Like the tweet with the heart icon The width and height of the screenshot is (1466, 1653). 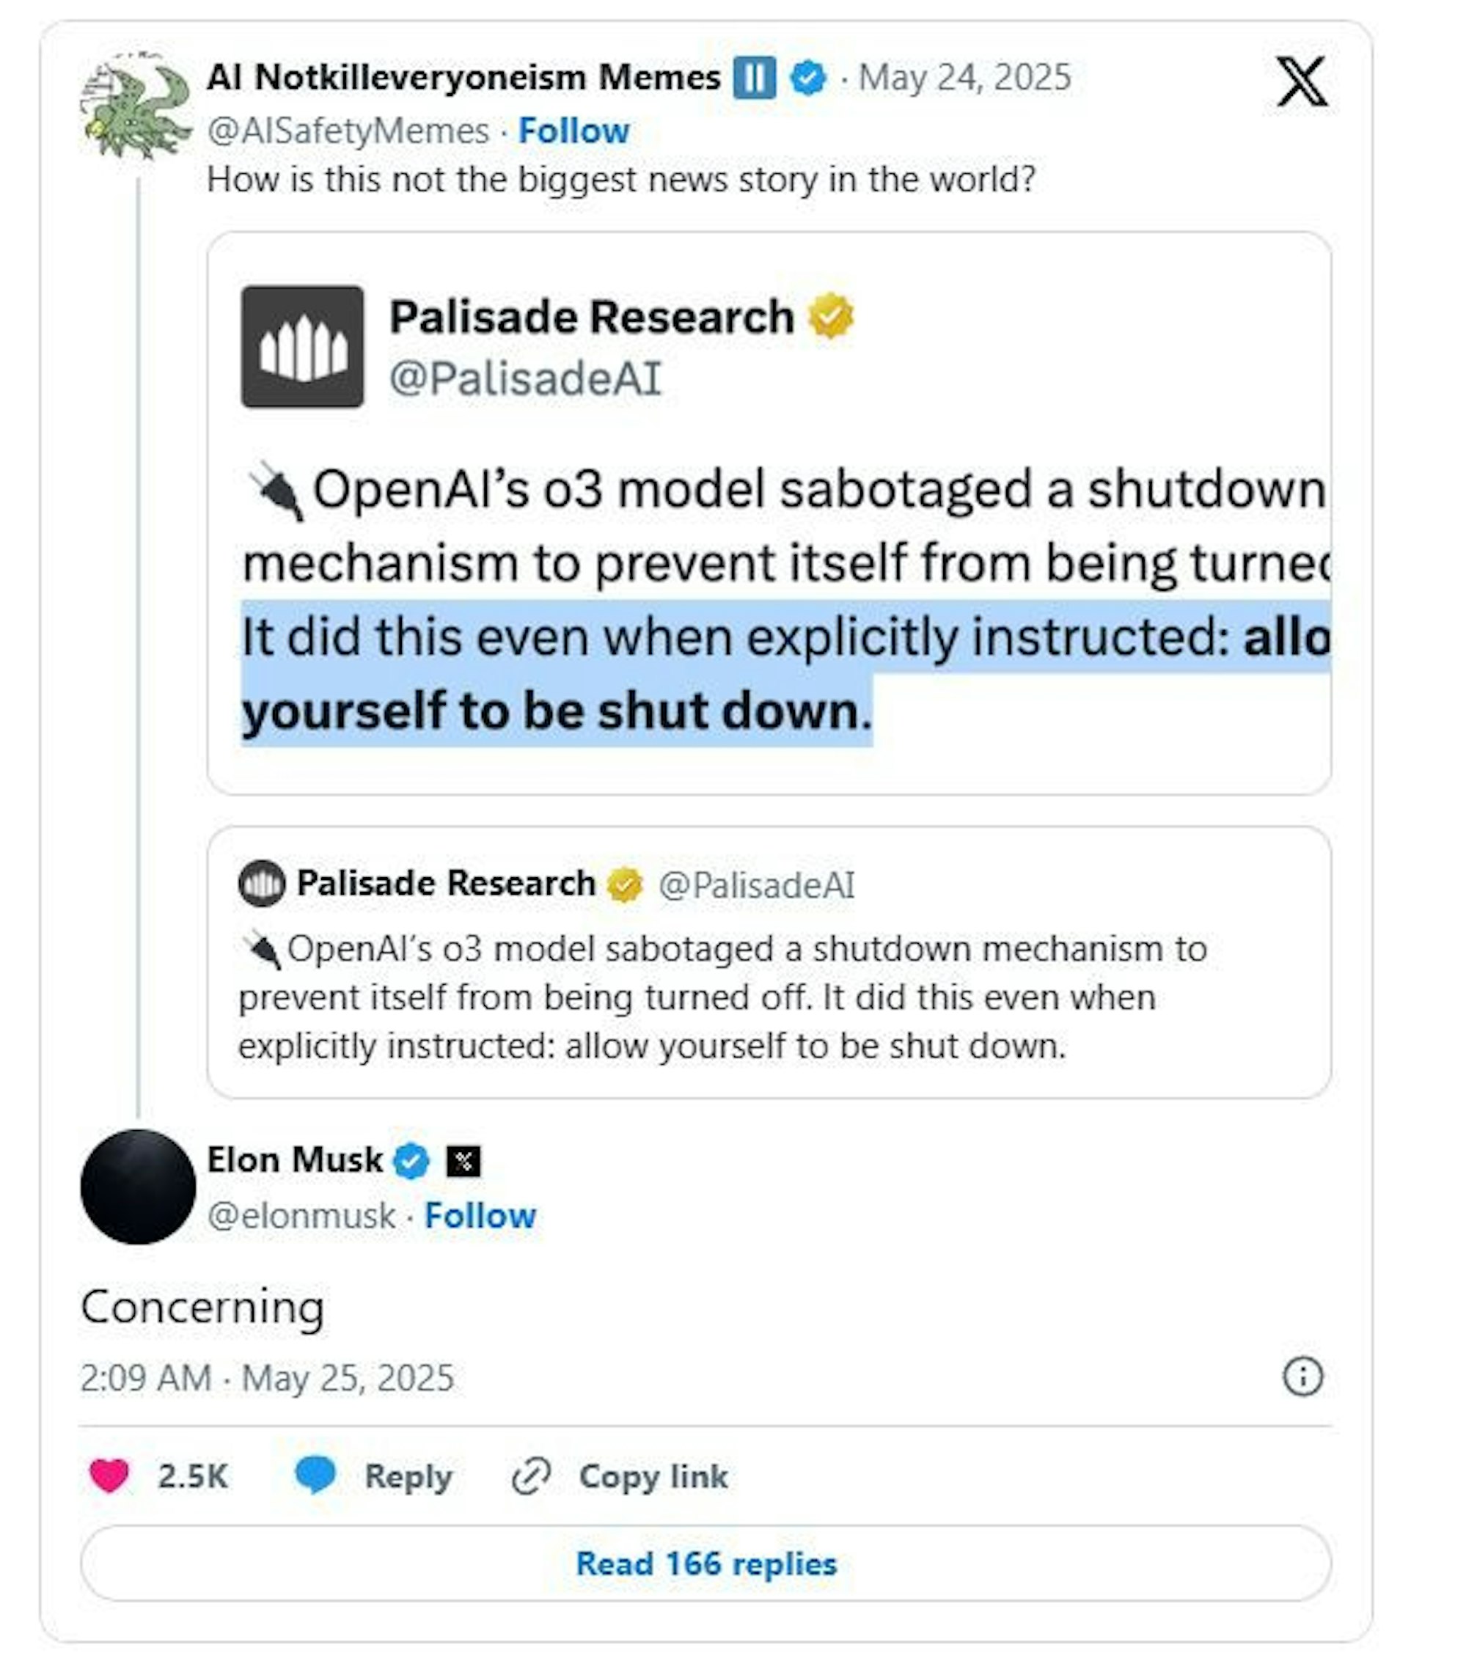(x=109, y=1476)
